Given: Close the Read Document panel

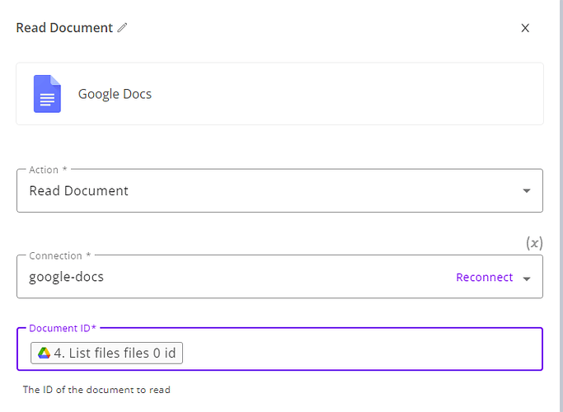Looking at the screenshot, I should (x=525, y=28).
